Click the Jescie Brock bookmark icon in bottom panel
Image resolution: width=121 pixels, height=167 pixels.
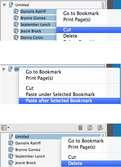coord(11,163)
